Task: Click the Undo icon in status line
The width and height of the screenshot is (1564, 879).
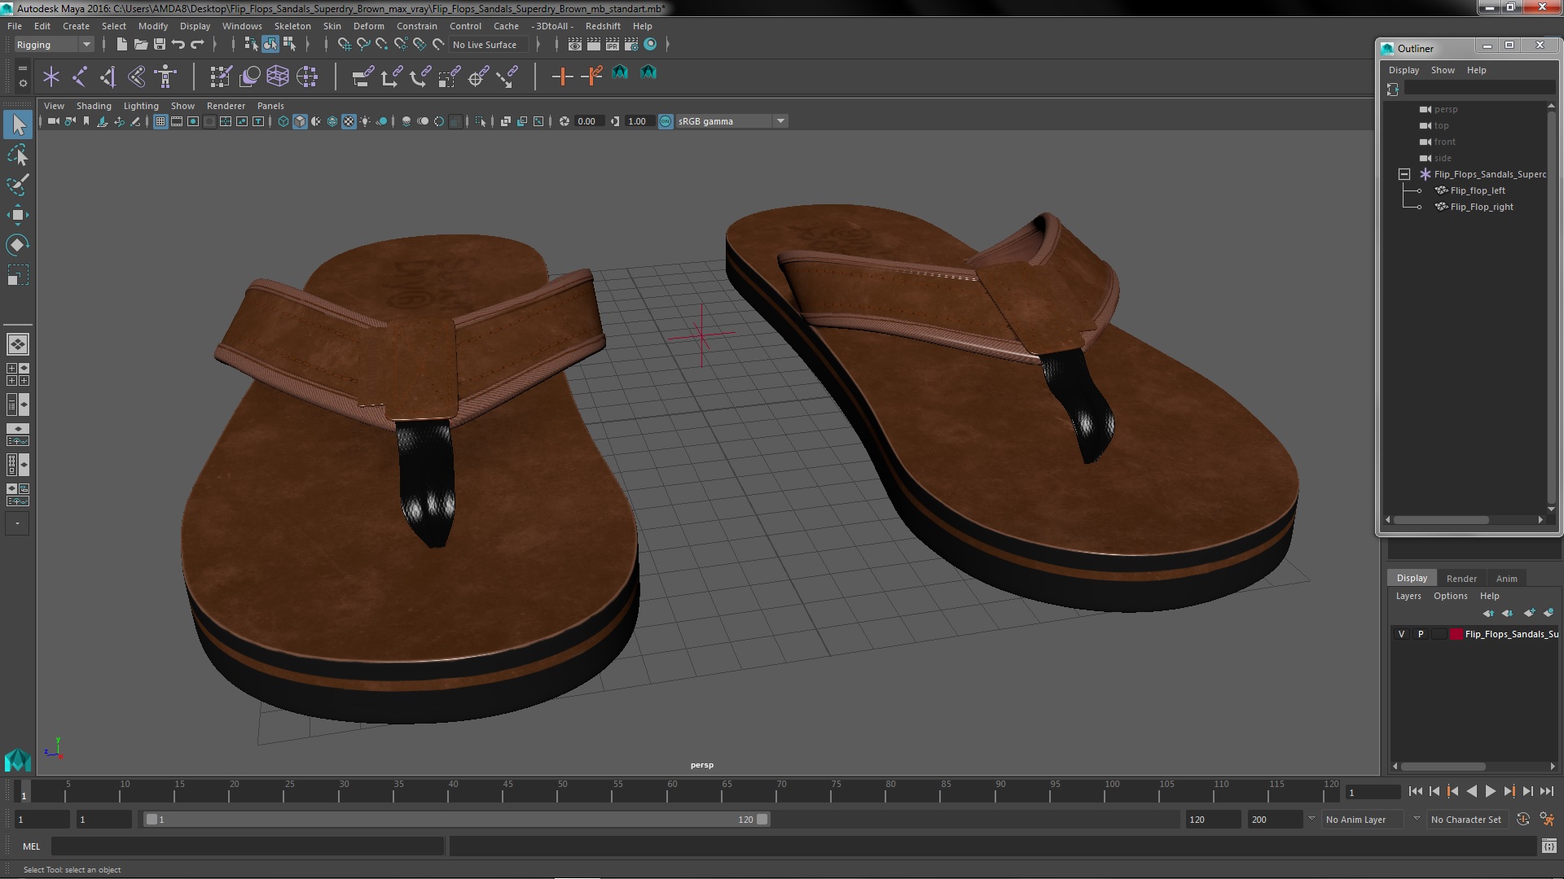Action: (x=178, y=45)
